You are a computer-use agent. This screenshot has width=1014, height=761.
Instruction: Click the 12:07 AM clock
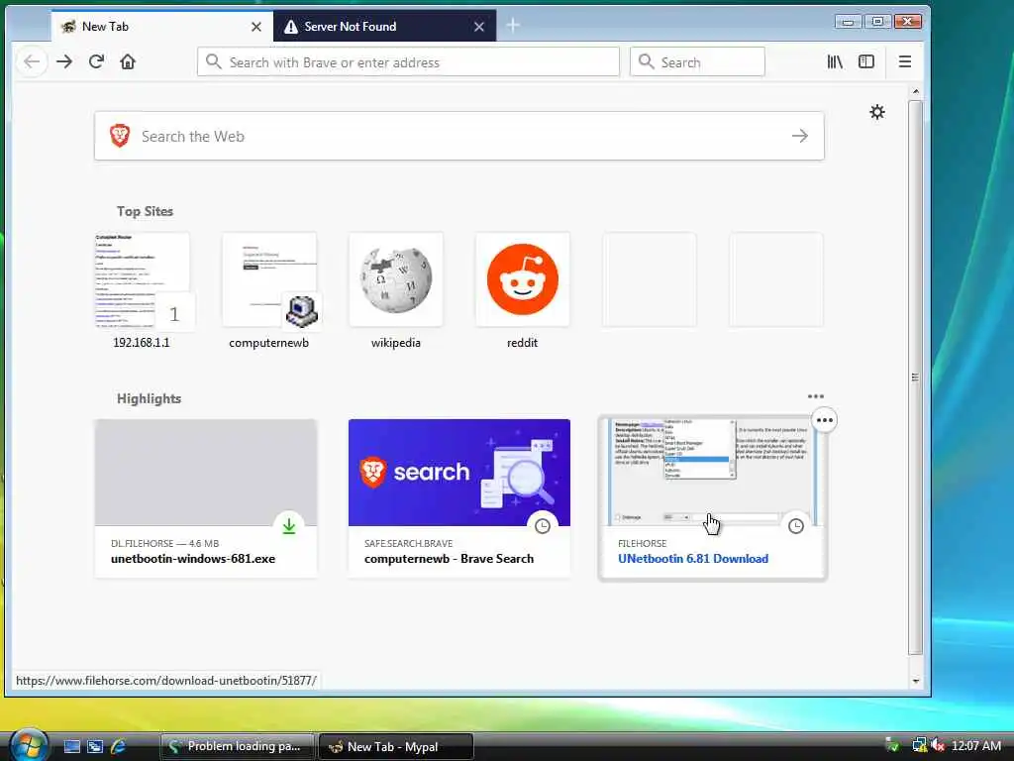click(975, 746)
